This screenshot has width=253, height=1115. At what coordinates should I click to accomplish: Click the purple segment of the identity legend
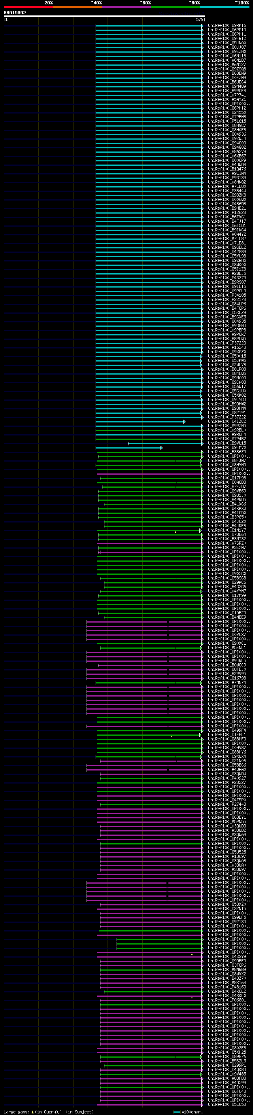(x=127, y=7)
